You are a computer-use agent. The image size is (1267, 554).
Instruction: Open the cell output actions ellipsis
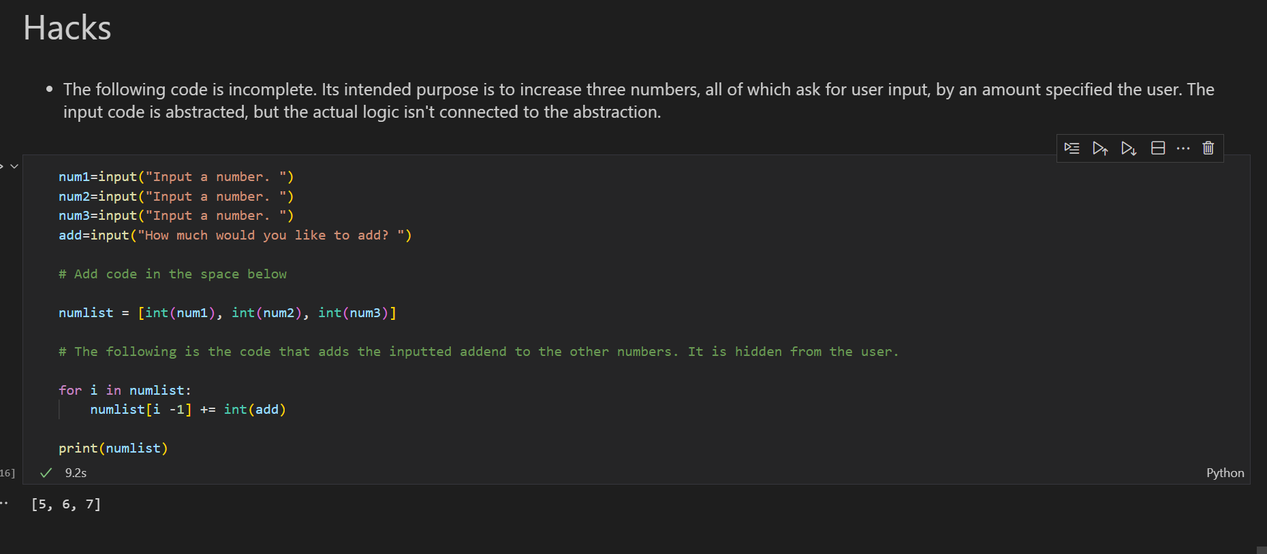[x=5, y=503]
